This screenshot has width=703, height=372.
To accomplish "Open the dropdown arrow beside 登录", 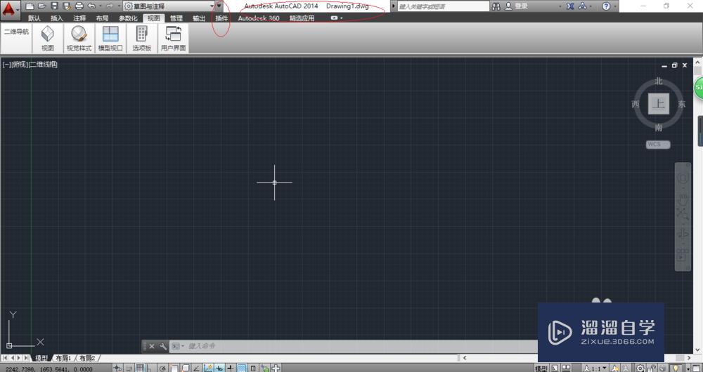I will pos(560,6).
